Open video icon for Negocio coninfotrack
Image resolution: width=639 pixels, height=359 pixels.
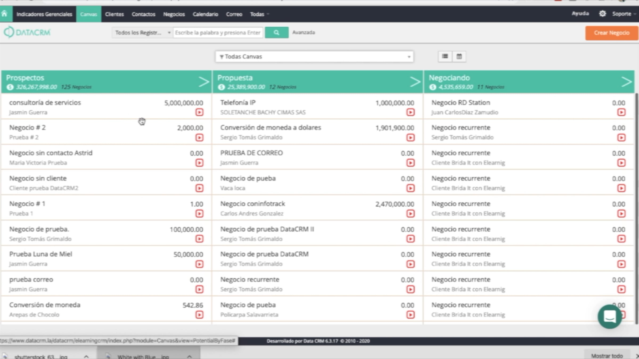(411, 214)
